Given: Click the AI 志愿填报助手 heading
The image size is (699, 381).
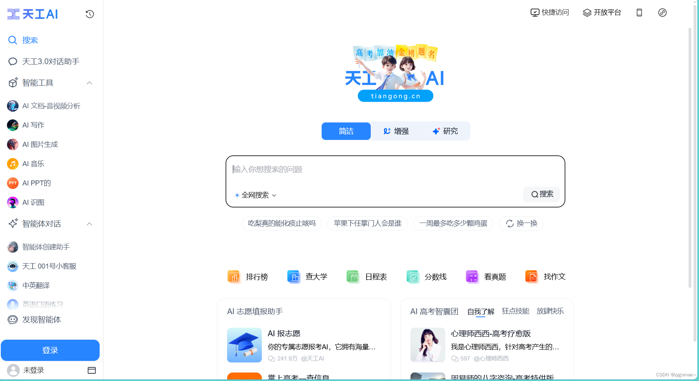Looking at the screenshot, I should point(255,312).
